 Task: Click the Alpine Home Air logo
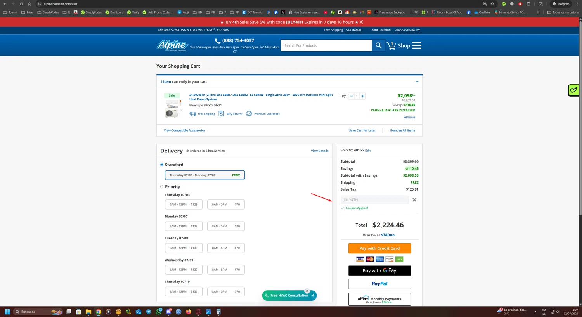point(172,45)
